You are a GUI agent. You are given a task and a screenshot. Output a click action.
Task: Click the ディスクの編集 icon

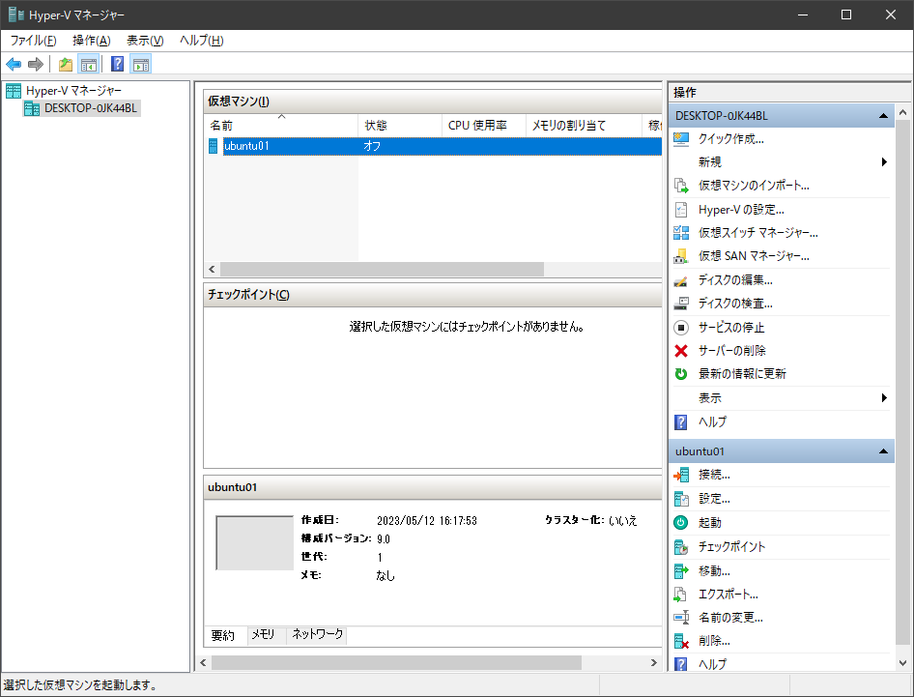[x=681, y=280]
